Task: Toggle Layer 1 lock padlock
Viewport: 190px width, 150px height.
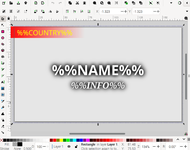Action: (76, 146)
